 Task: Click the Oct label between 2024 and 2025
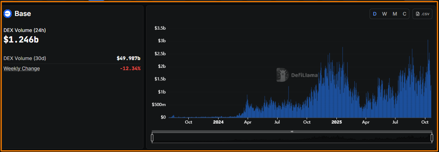click(x=307, y=122)
